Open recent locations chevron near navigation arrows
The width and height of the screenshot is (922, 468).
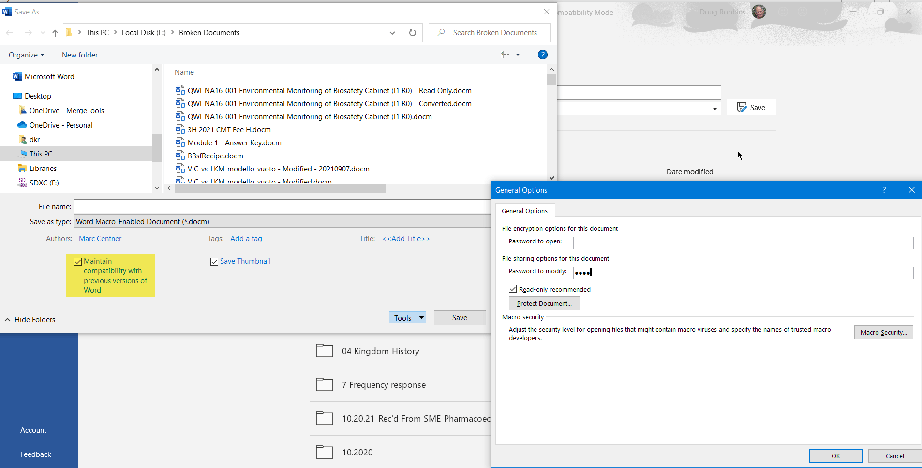pos(43,33)
